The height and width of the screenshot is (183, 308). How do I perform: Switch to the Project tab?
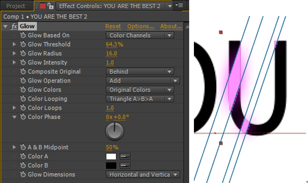(x=16, y=6)
